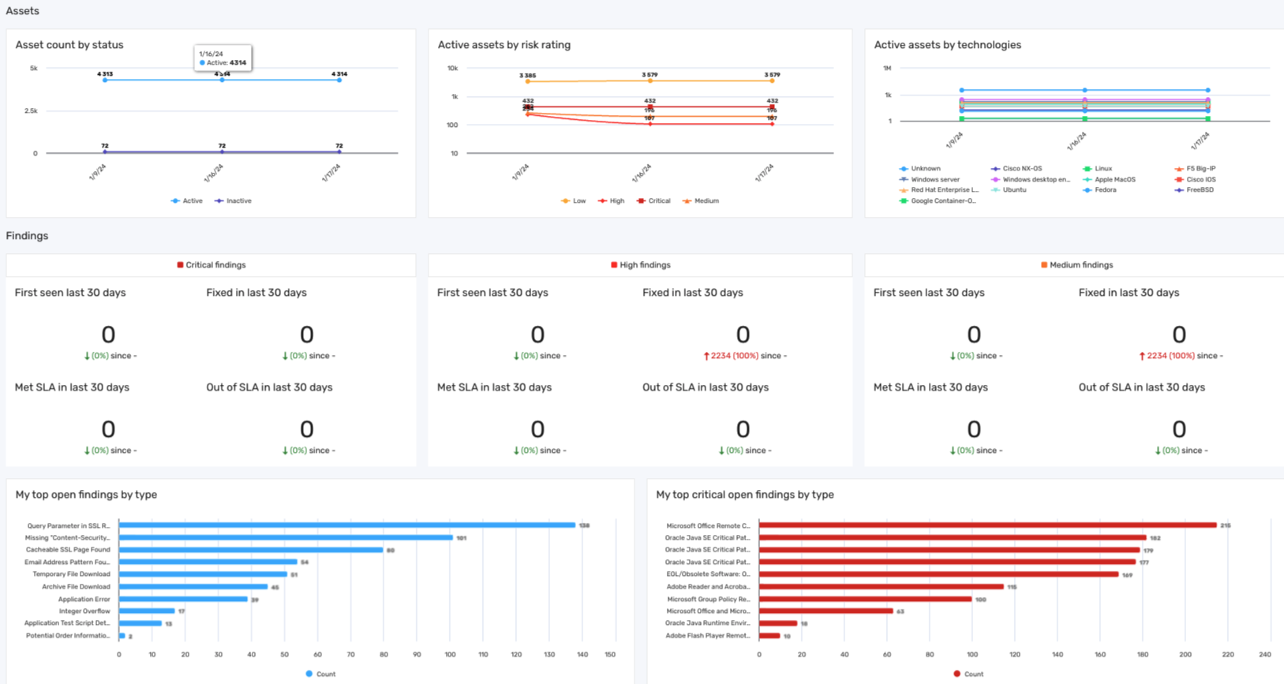Toggle Windows server in technologies legend
Screen dimensions: 1284x684
930,180
